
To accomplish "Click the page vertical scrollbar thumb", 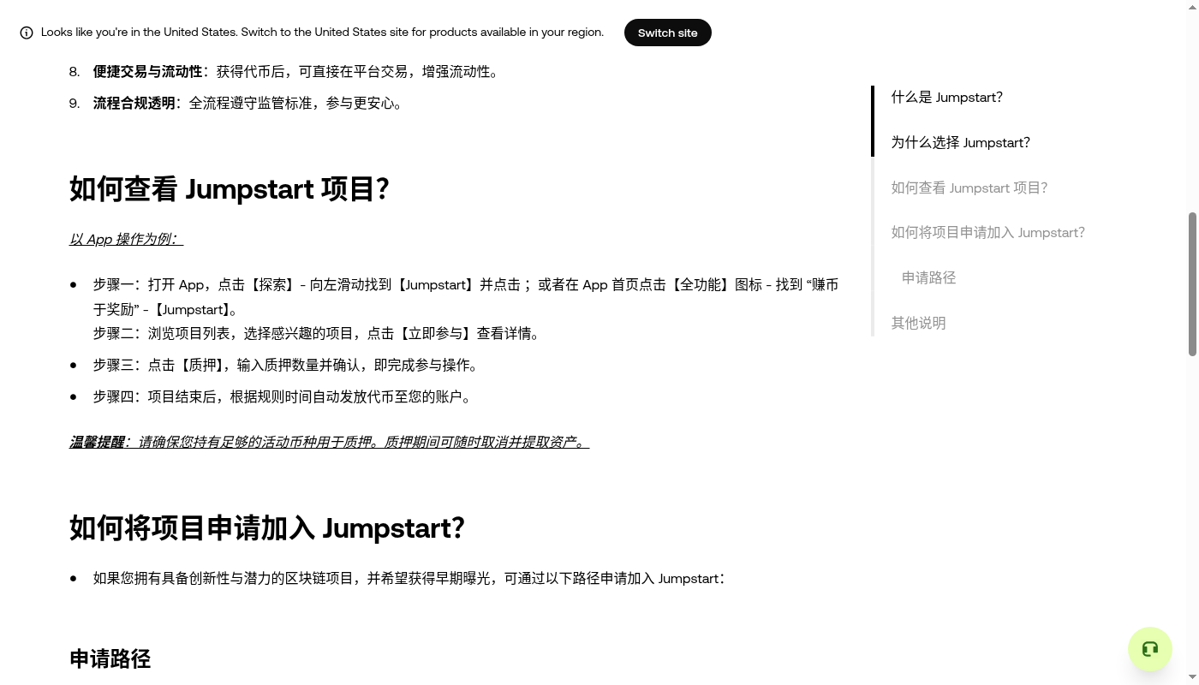I will coord(1192,283).
